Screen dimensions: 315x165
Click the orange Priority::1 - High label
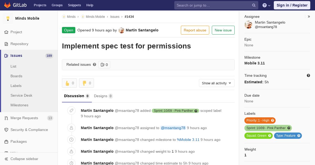pos(260,120)
